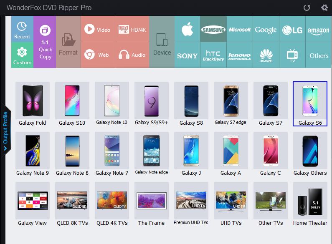Select the HTC BlackBerry brand tile
Viewport: 332px width, 244px height.
pyautogui.click(x=213, y=55)
